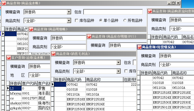The image size is (194, 111).
Task: Click the 商品流水帐 window title icon
Action: [x=3, y=3]
